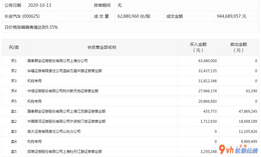Select the 买2 row label

(14, 71)
